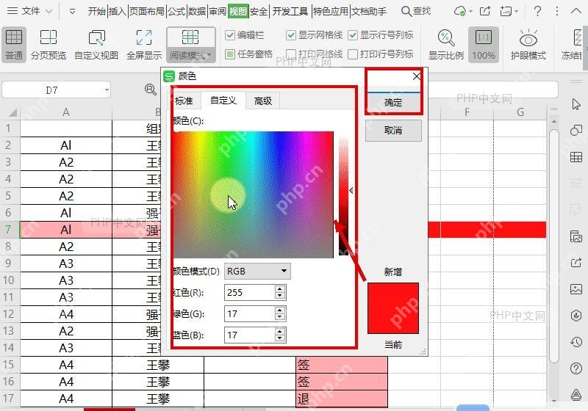Click the 新增 red preview swatch
Screen dimensions: 588x411
pos(393,308)
